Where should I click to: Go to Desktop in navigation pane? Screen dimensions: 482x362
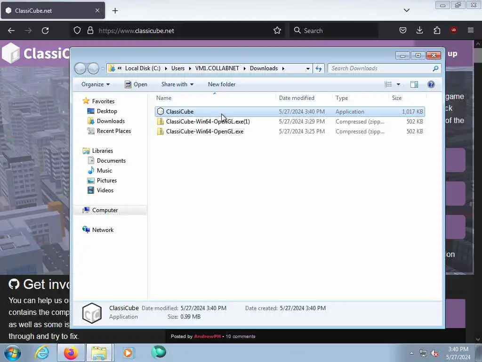tap(107, 111)
